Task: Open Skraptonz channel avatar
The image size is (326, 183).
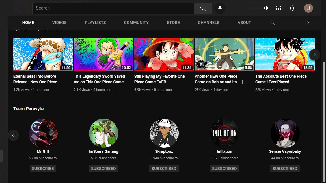Action: (x=164, y=133)
